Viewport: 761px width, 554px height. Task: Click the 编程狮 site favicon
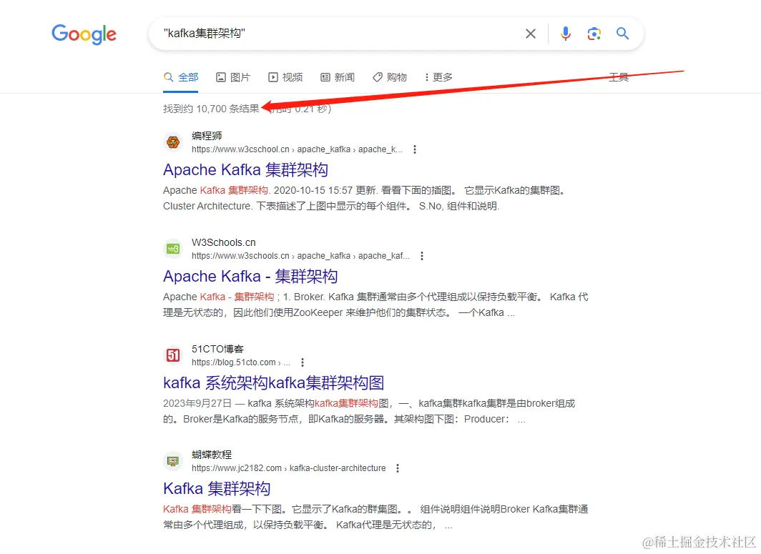(173, 142)
